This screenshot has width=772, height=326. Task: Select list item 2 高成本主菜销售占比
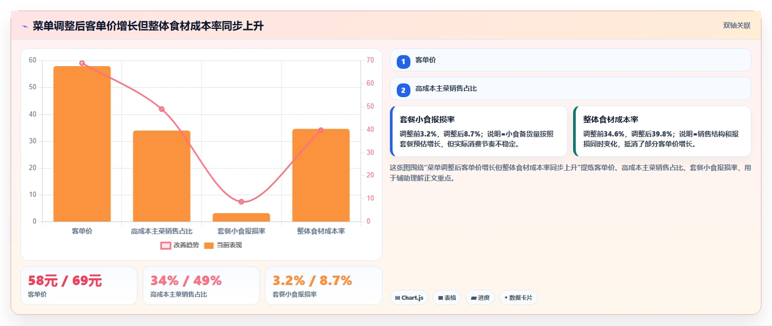(570, 88)
